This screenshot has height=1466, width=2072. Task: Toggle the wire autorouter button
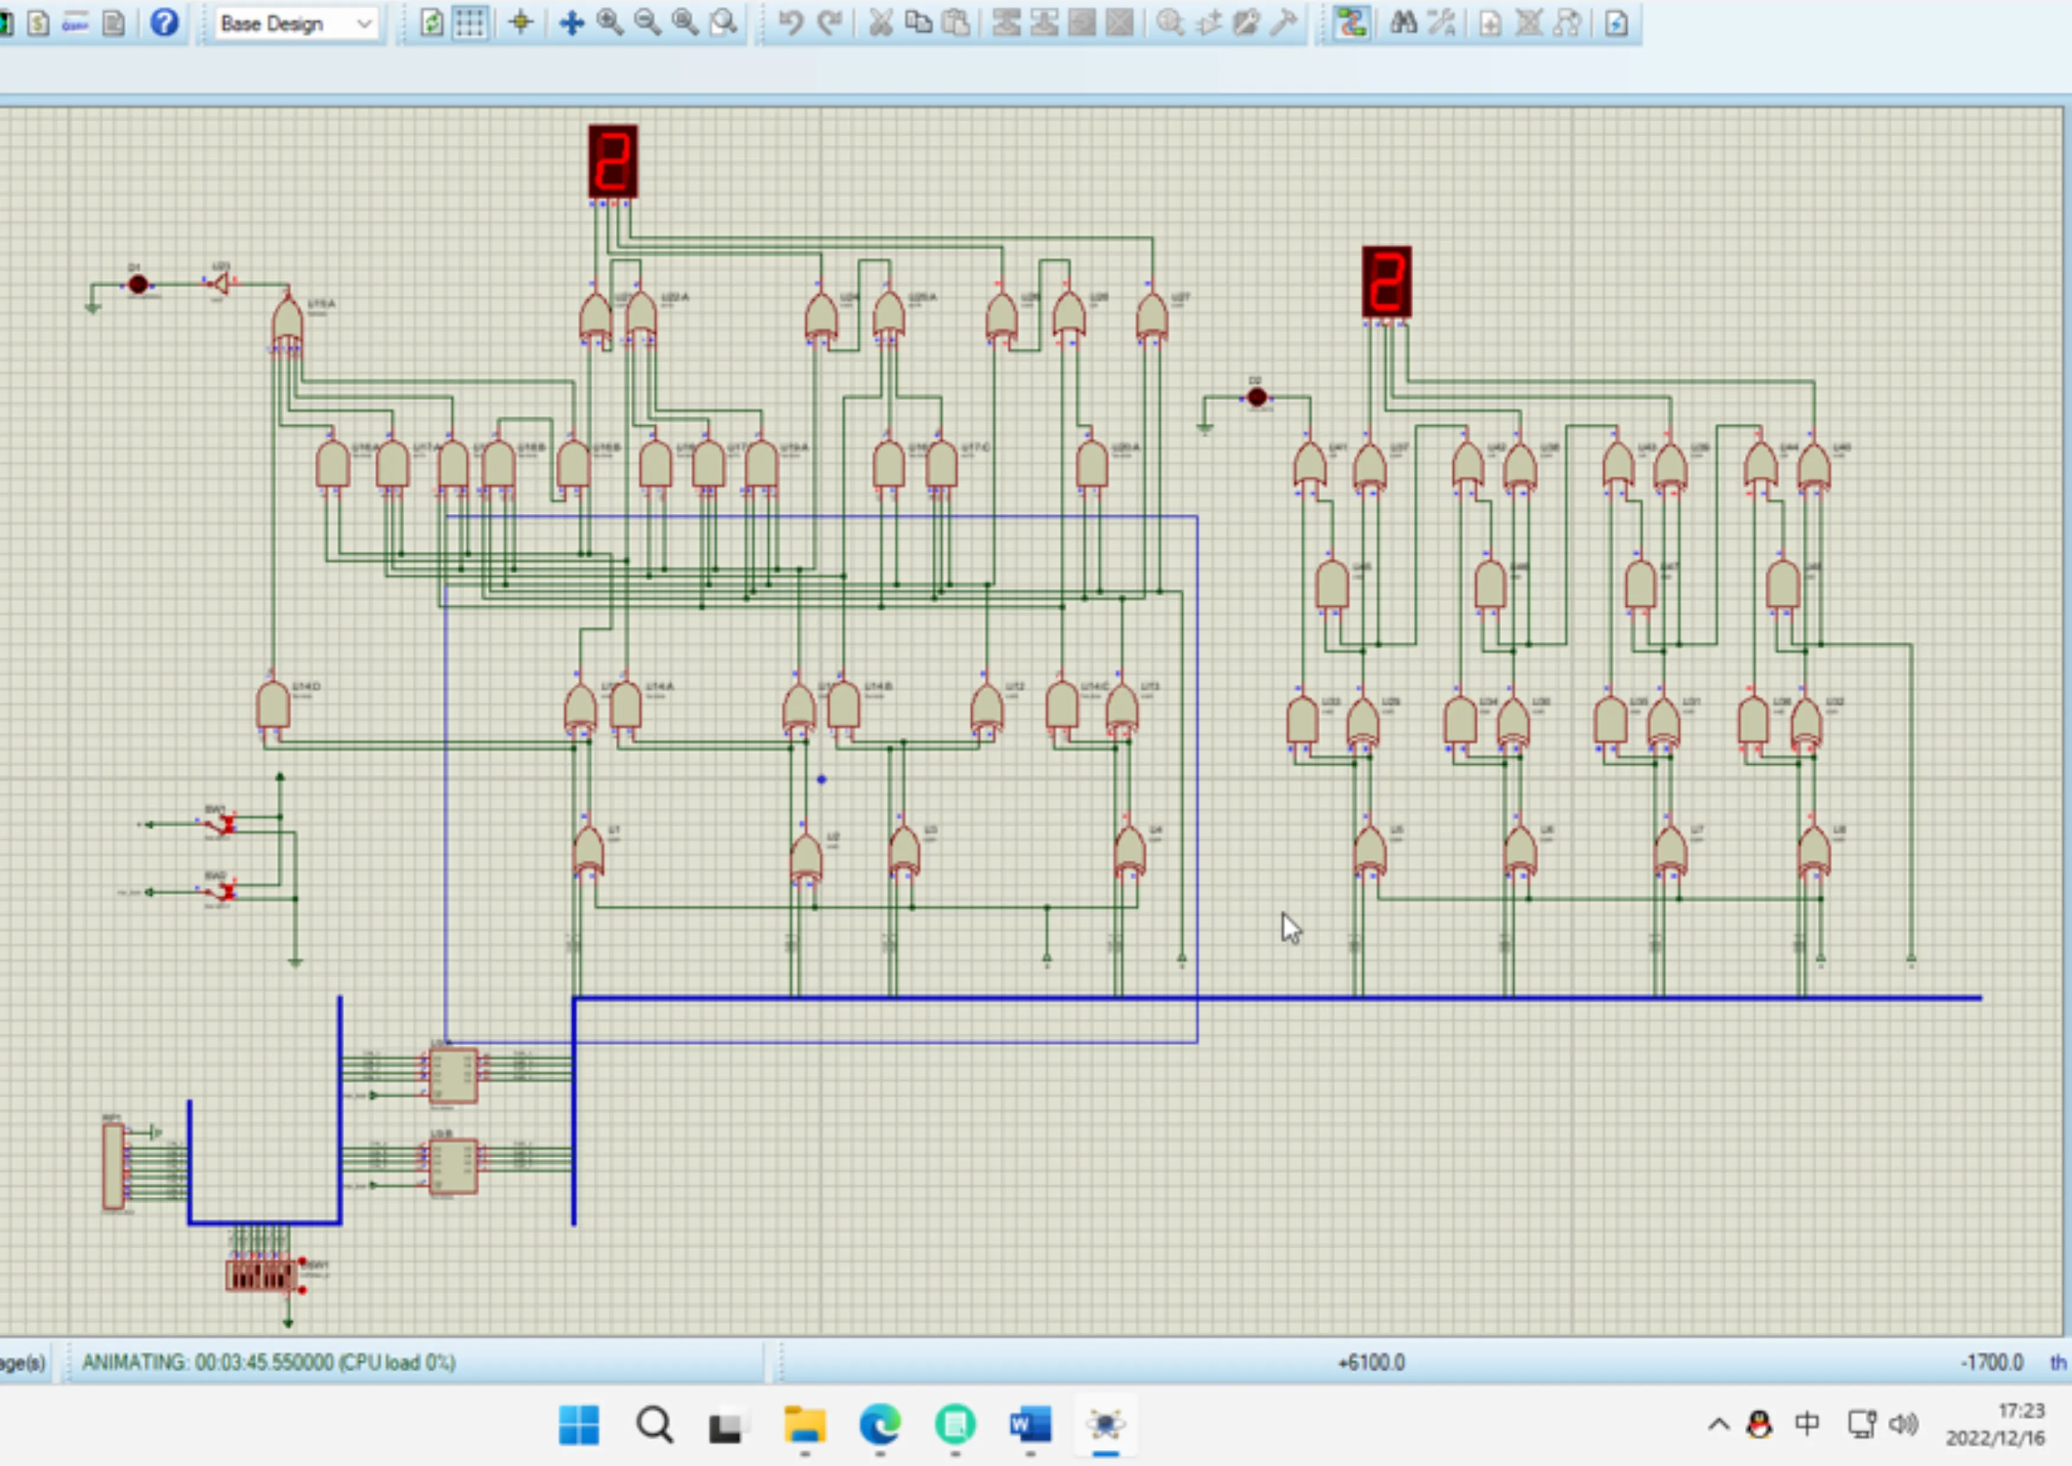(x=1351, y=22)
